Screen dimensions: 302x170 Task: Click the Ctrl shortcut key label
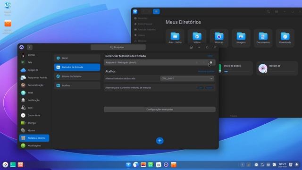[201, 88]
